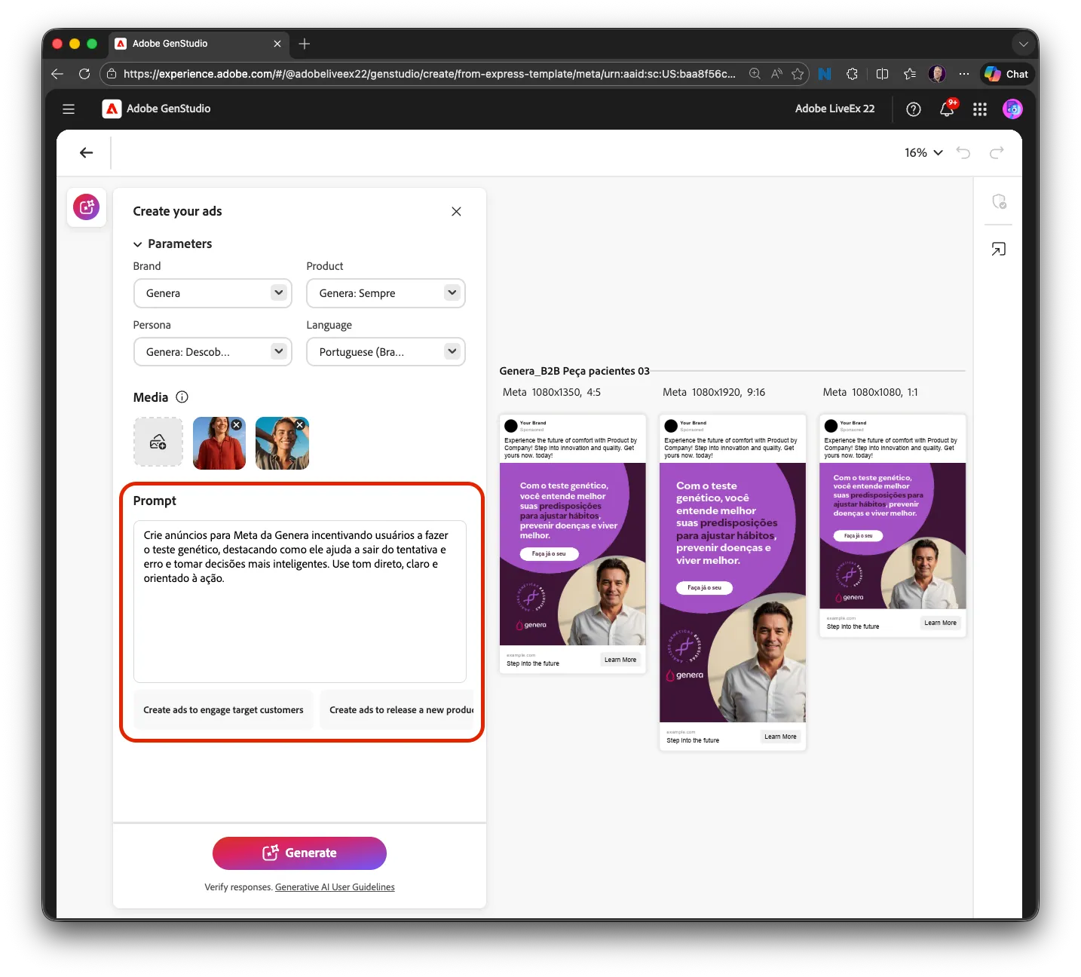The image size is (1081, 977).
Task: Click the browser zoom magnifier icon
Action: 755,74
